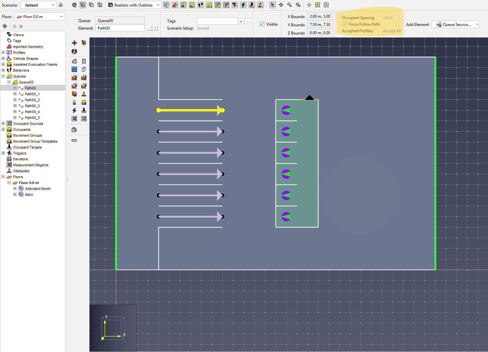The image size is (488, 352).
Task: Activate the zoom box tool
Action: click(x=298, y=5)
